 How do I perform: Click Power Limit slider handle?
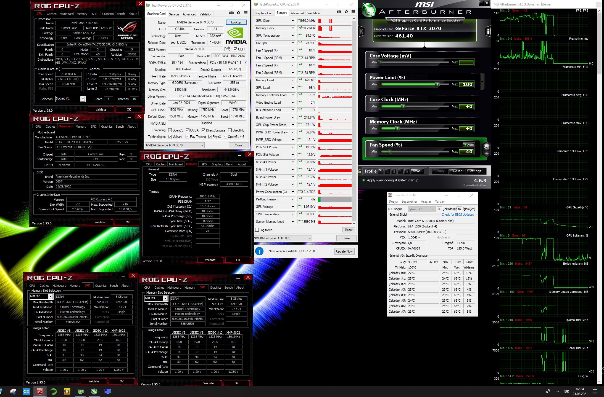[x=438, y=84]
